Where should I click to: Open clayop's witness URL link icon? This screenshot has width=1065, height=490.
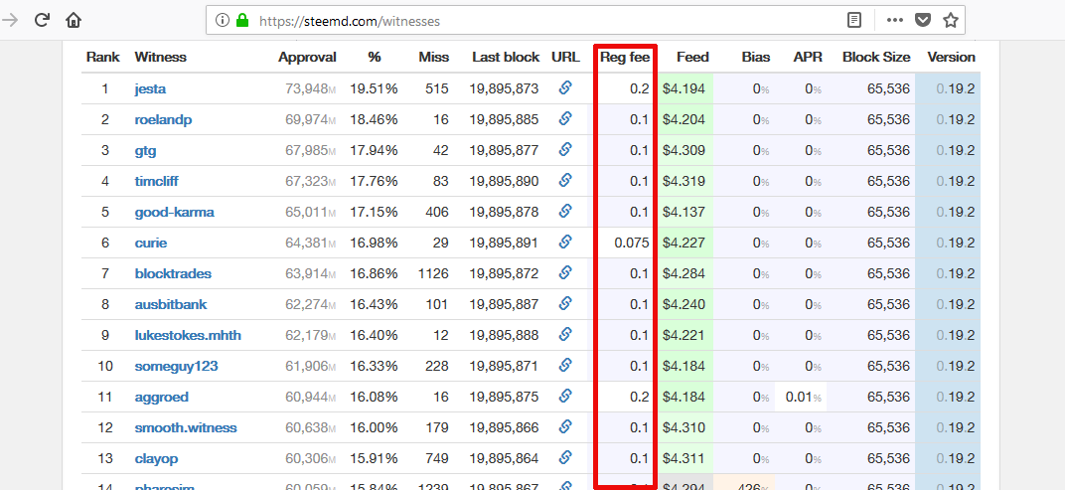(x=565, y=457)
